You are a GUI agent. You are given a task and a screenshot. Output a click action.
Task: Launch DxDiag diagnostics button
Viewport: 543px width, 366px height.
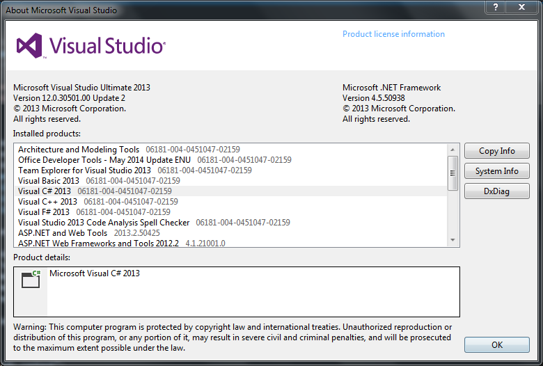[496, 191]
